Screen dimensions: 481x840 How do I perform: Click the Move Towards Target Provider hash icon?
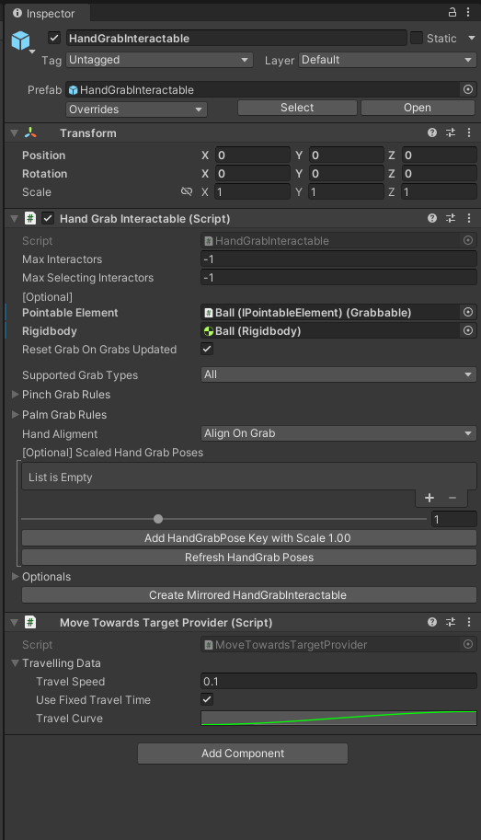(30, 622)
